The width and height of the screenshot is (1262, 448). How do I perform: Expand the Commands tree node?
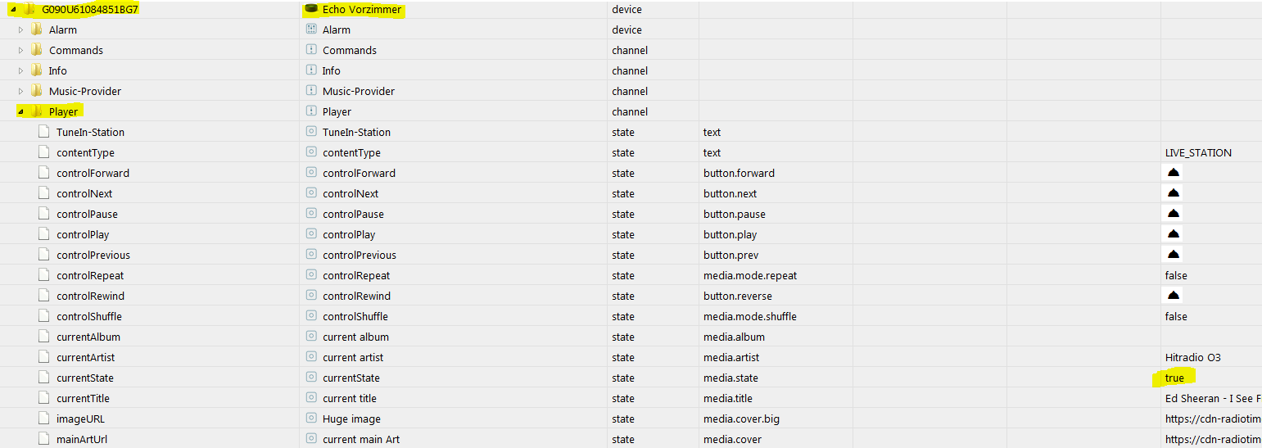coord(21,51)
